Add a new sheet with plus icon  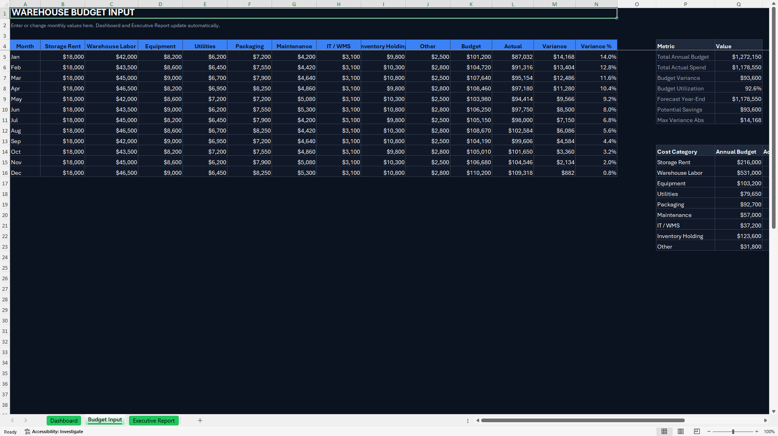point(200,421)
